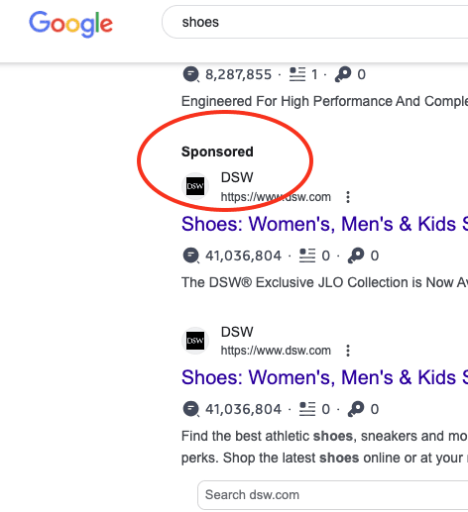The height and width of the screenshot is (512, 468).
Task: Open the three-dot menu of the organic DSW result
Action: point(348,351)
